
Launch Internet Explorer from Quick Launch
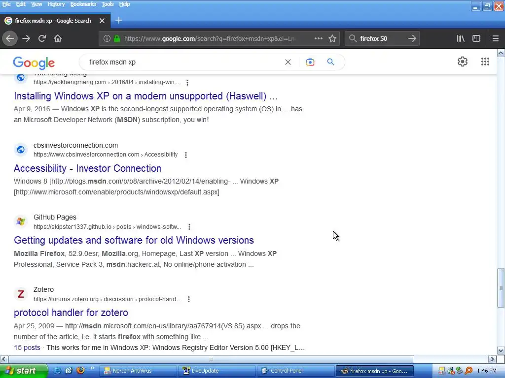(58, 371)
